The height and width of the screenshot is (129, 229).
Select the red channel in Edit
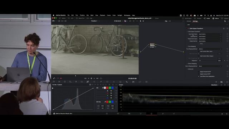pos(107,88)
